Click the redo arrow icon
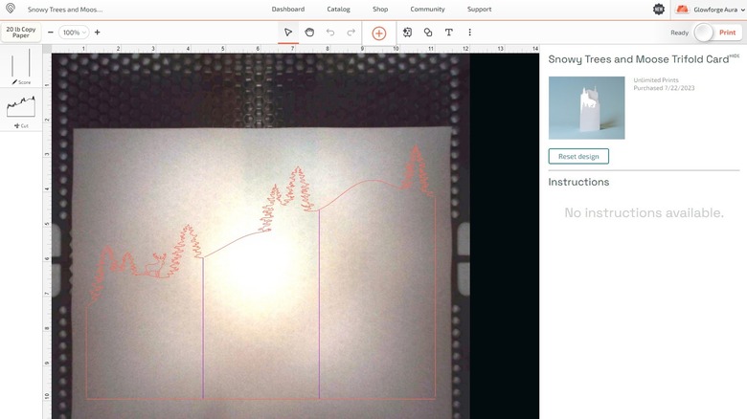 point(351,33)
